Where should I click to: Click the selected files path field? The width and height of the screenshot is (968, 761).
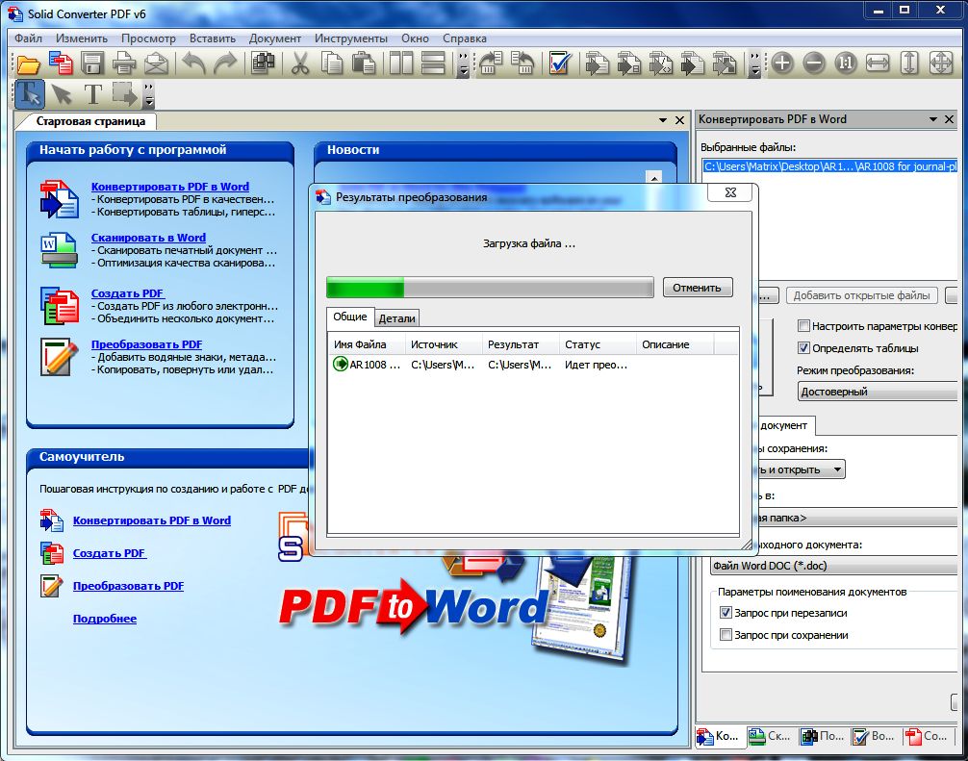(829, 166)
